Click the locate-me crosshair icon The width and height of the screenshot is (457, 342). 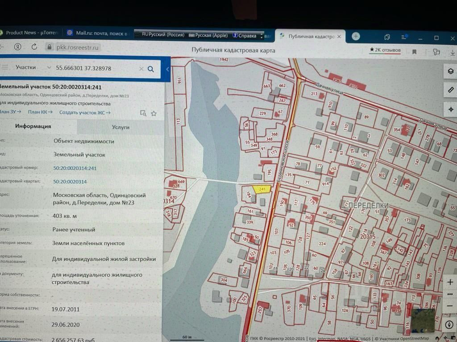pos(451,110)
